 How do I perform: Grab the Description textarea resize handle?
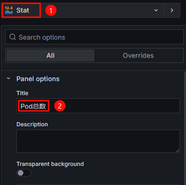coord(178,151)
